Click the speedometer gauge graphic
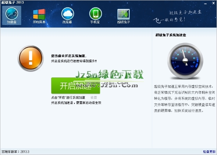217x155 pixels. click(185, 61)
